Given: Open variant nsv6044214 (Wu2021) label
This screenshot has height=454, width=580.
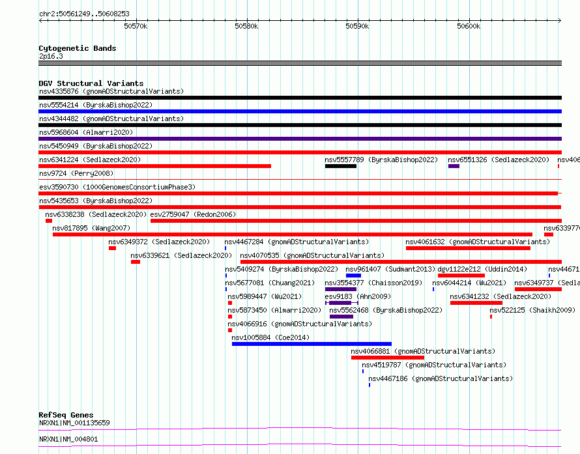Looking at the screenshot, I should coord(469,283).
